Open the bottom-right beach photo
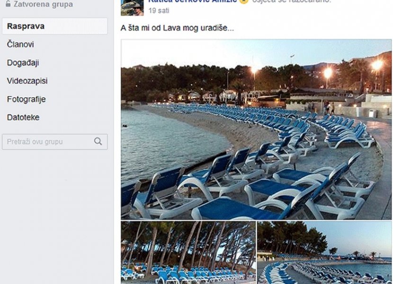Image resolution: width=393 pixels, height=284 pixels. pyautogui.click(x=324, y=252)
